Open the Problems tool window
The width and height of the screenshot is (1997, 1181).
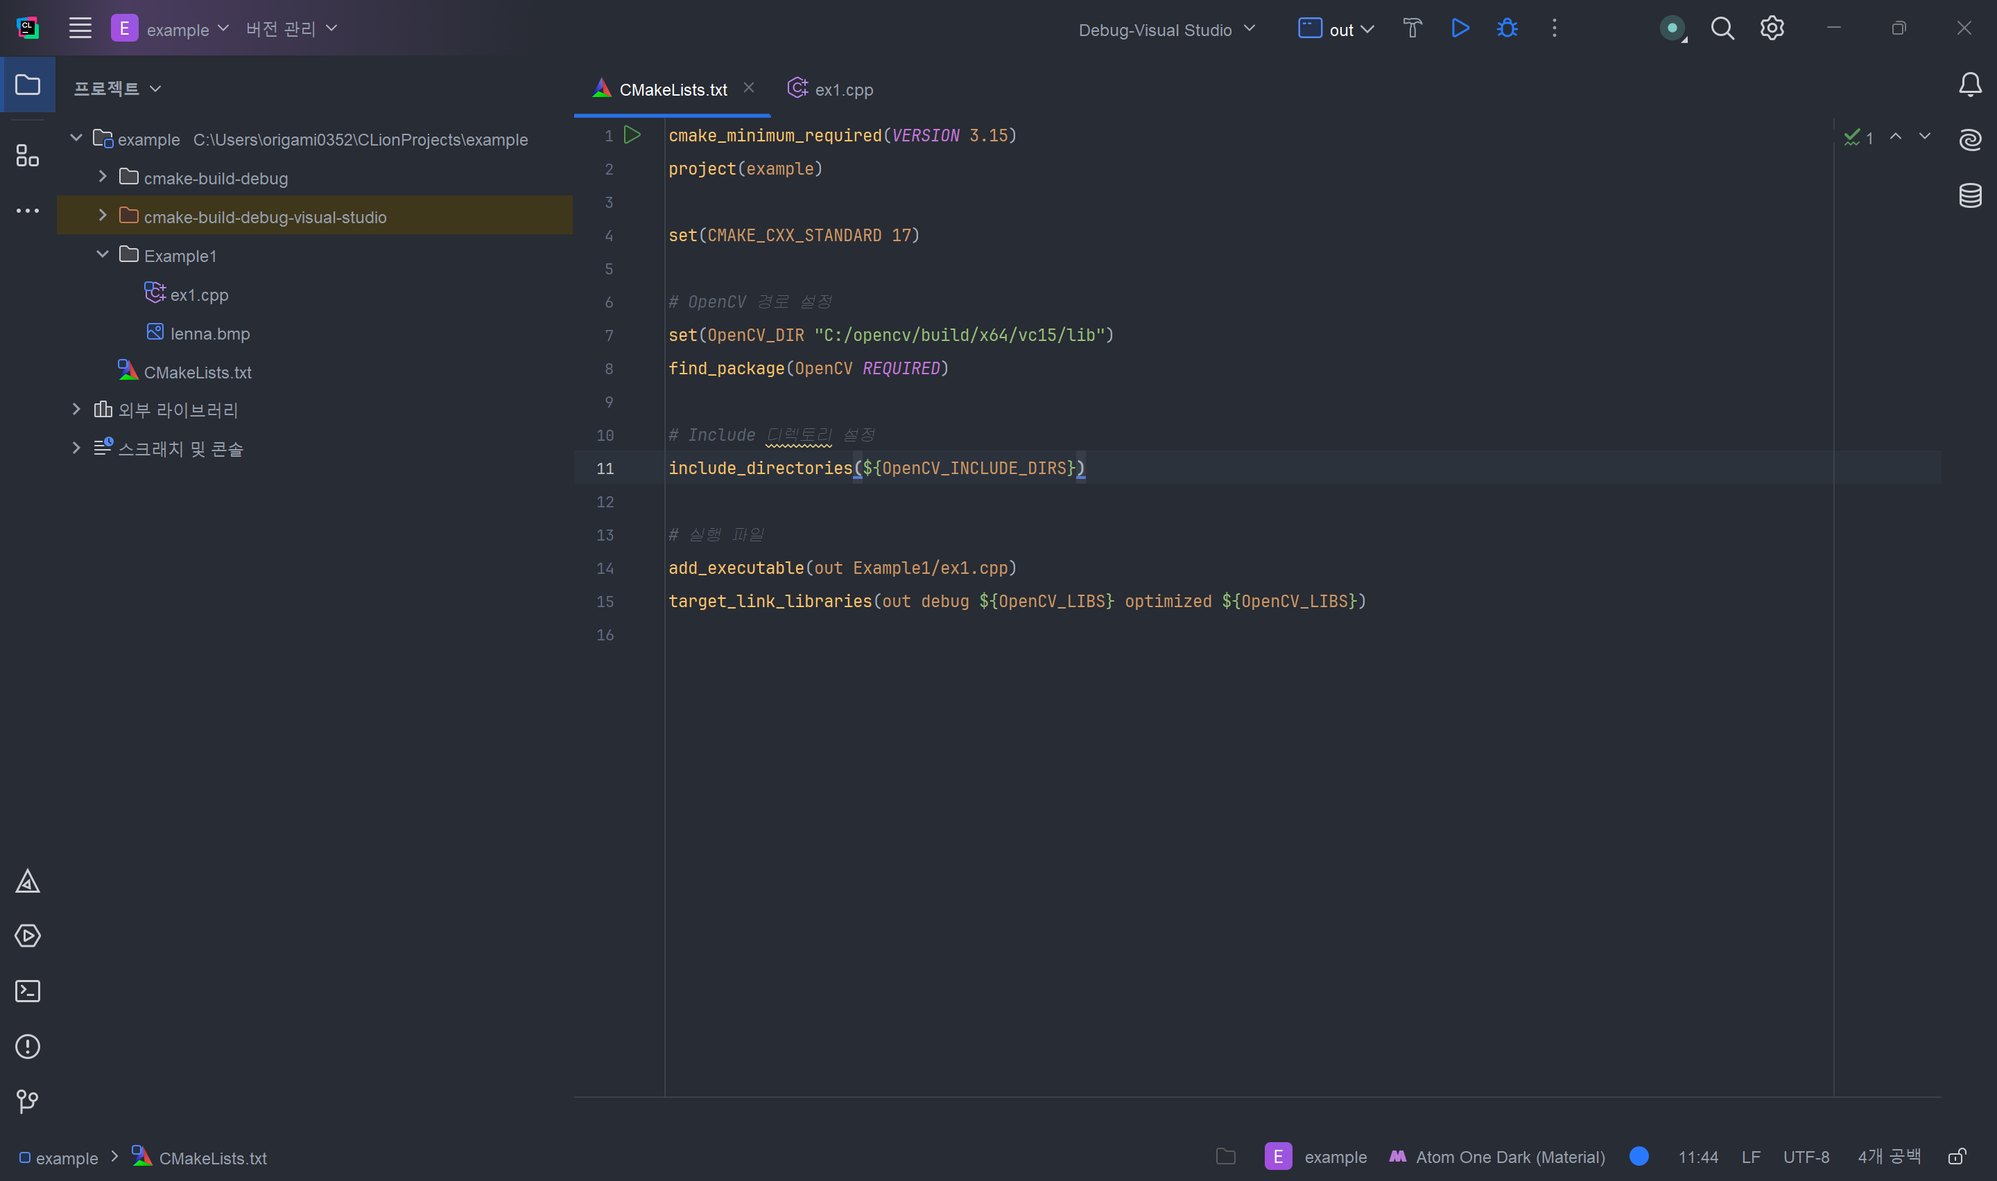tap(28, 1047)
